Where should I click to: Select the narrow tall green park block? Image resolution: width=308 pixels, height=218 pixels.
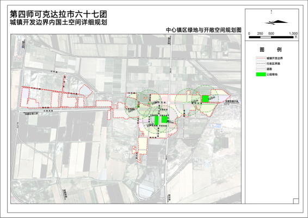click(156, 120)
